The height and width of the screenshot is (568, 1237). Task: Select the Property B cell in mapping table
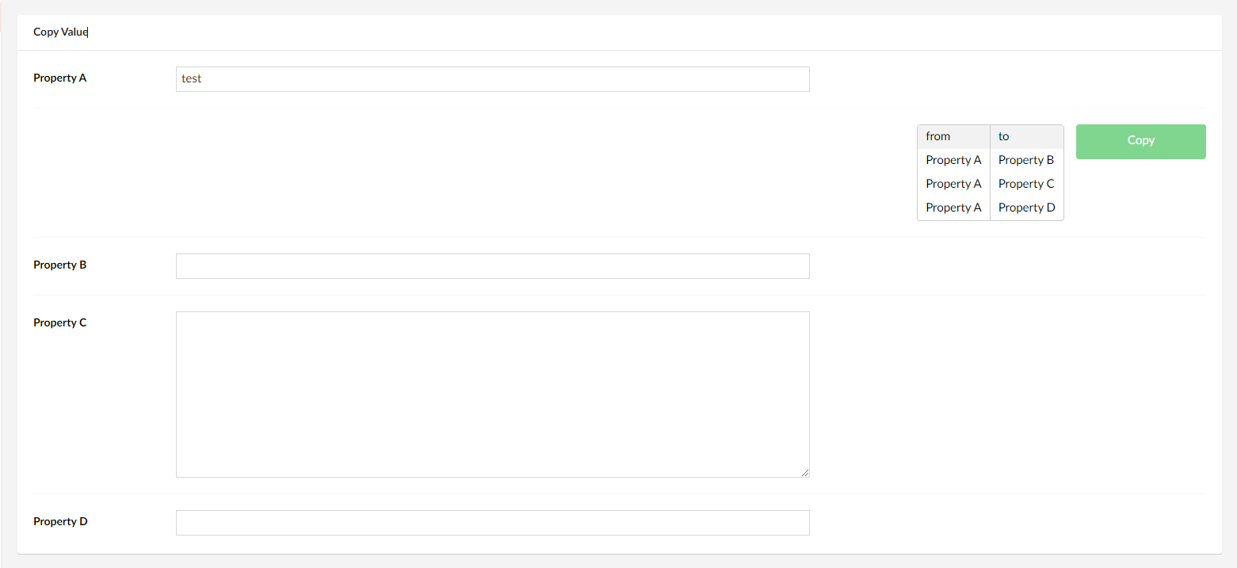(x=1026, y=160)
